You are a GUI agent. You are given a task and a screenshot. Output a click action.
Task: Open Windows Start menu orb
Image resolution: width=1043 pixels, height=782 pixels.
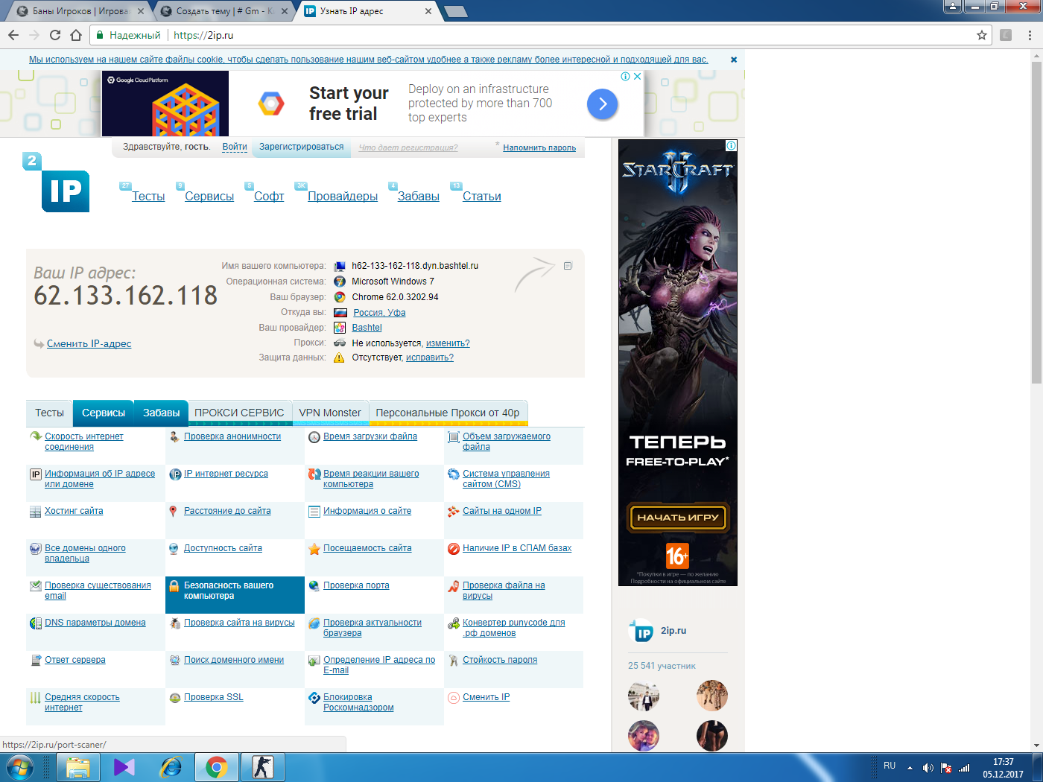point(19,767)
